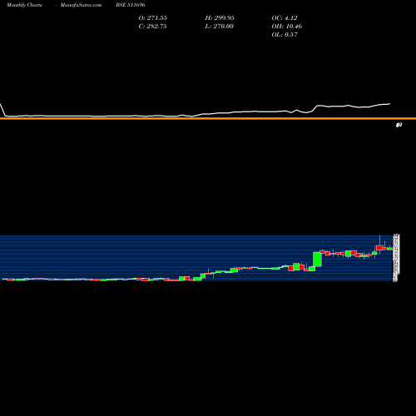Click the close value 'C: 282.75'

pyautogui.click(x=153, y=26)
